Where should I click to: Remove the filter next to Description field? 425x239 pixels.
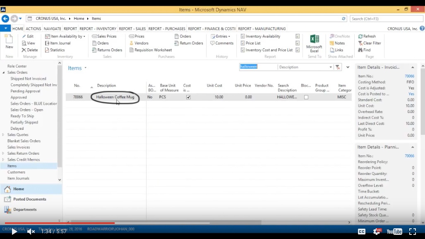(338, 67)
